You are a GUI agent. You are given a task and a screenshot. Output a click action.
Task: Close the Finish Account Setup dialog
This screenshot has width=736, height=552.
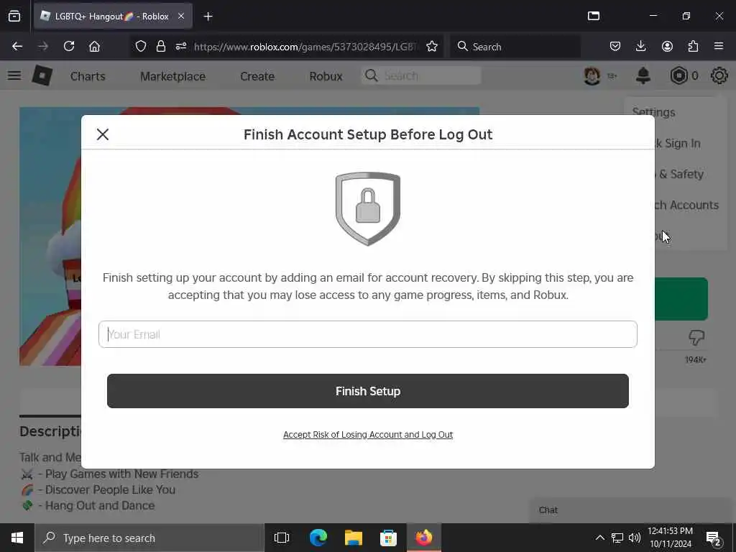(x=102, y=134)
